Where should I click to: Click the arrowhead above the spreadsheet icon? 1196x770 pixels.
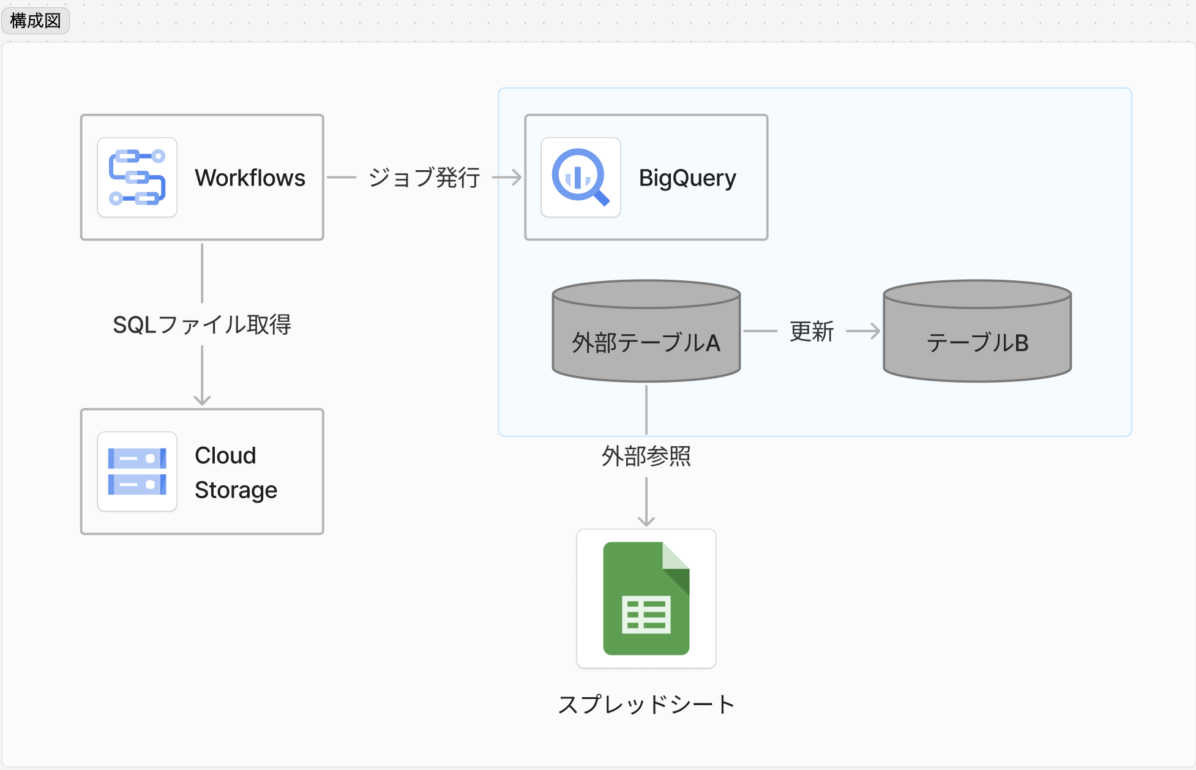pos(646,521)
